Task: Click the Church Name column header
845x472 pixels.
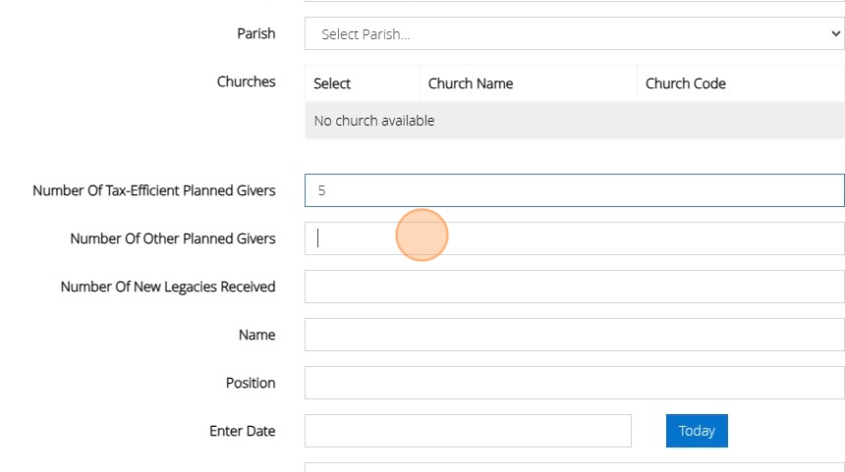Action: pyautogui.click(x=471, y=83)
